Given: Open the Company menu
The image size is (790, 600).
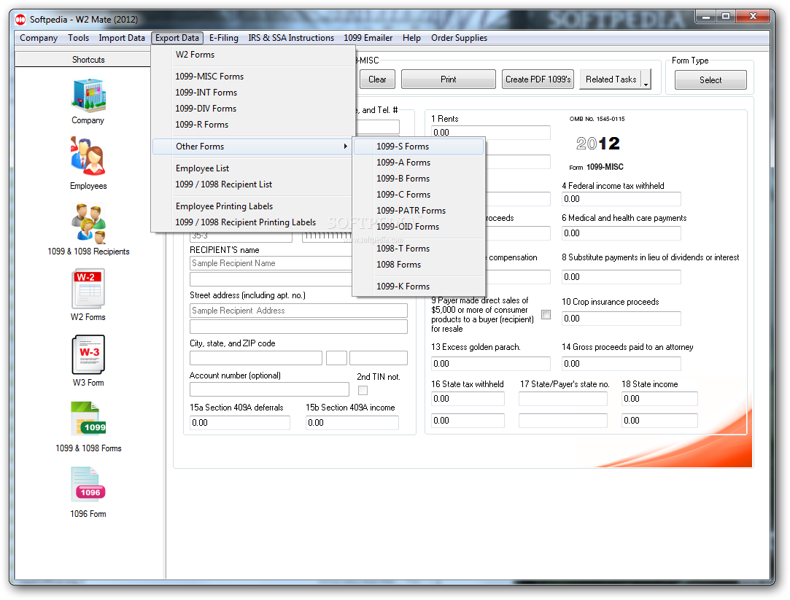Looking at the screenshot, I should (39, 38).
